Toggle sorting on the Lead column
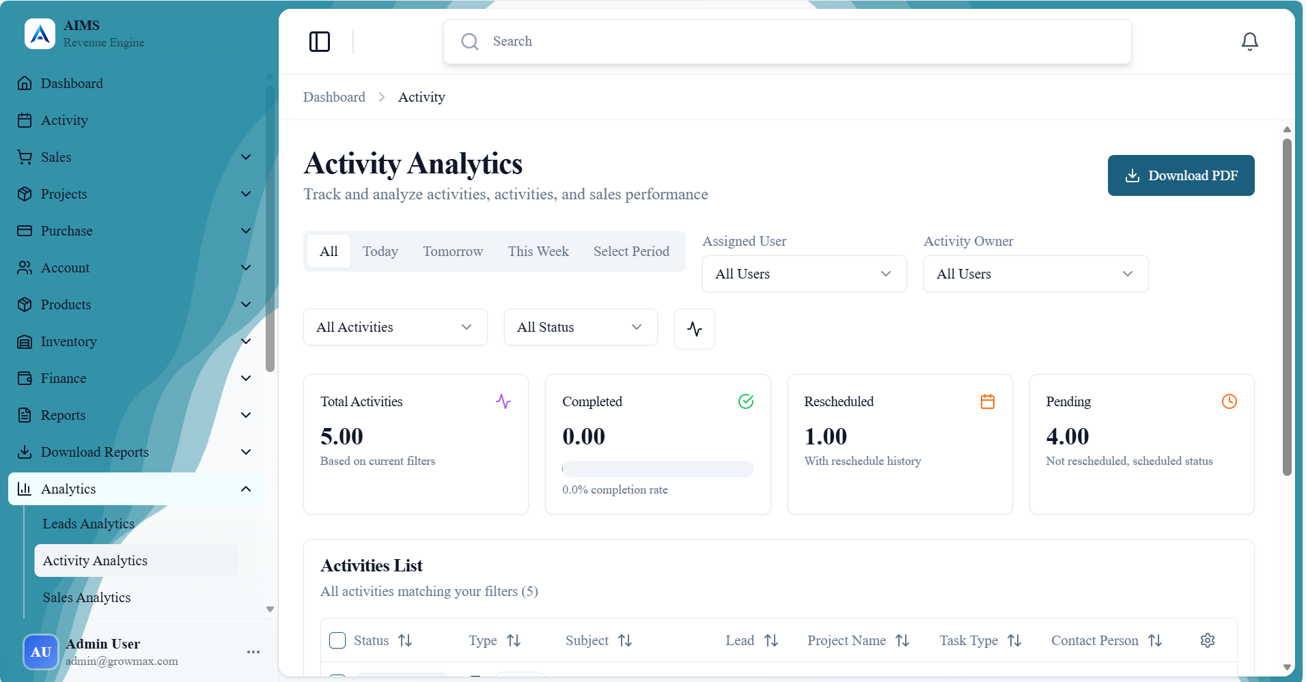The height and width of the screenshot is (682, 1306). tap(771, 640)
